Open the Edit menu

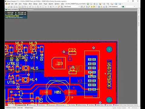16,4
